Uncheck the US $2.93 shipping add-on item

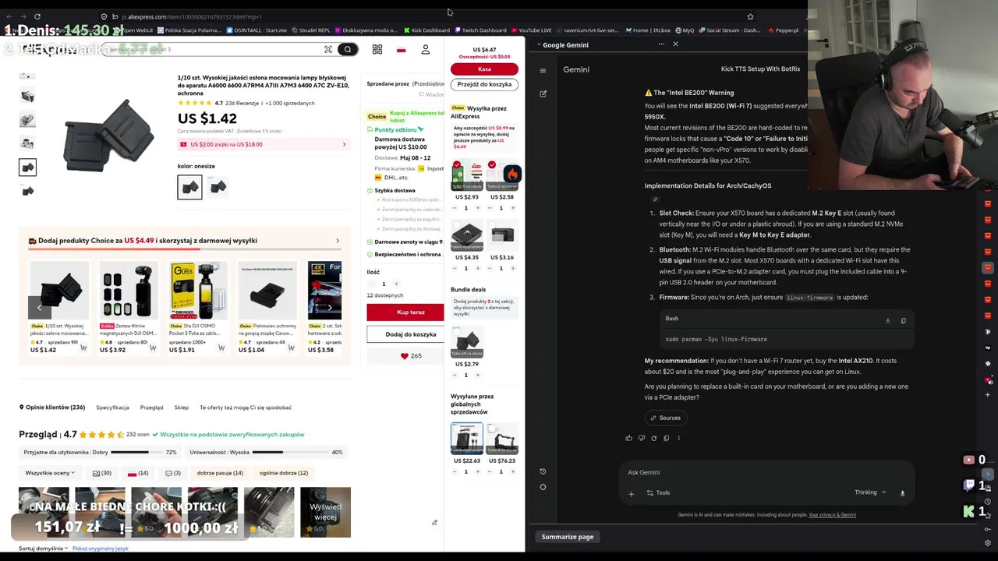click(457, 165)
